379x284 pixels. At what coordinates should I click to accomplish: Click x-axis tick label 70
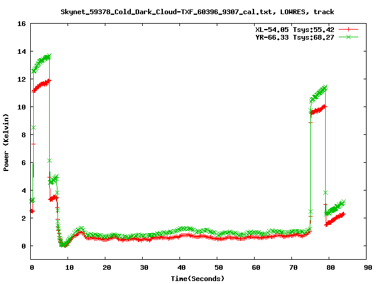[293, 267]
